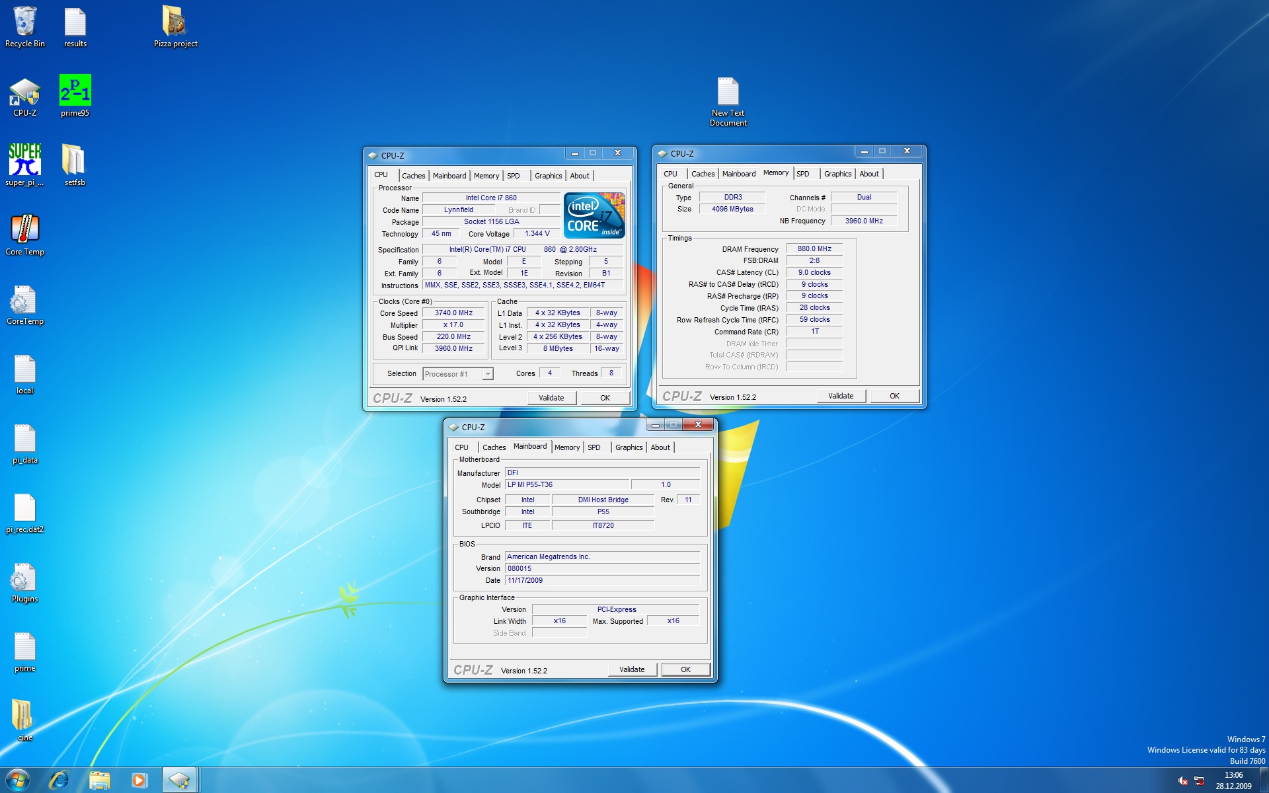Click OK in the Mainboard window
Image resolution: width=1269 pixels, height=793 pixels.
(685, 669)
